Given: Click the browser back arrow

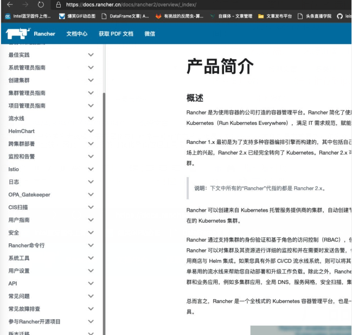Looking at the screenshot, I should pyautogui.click(x=10, y=4).
